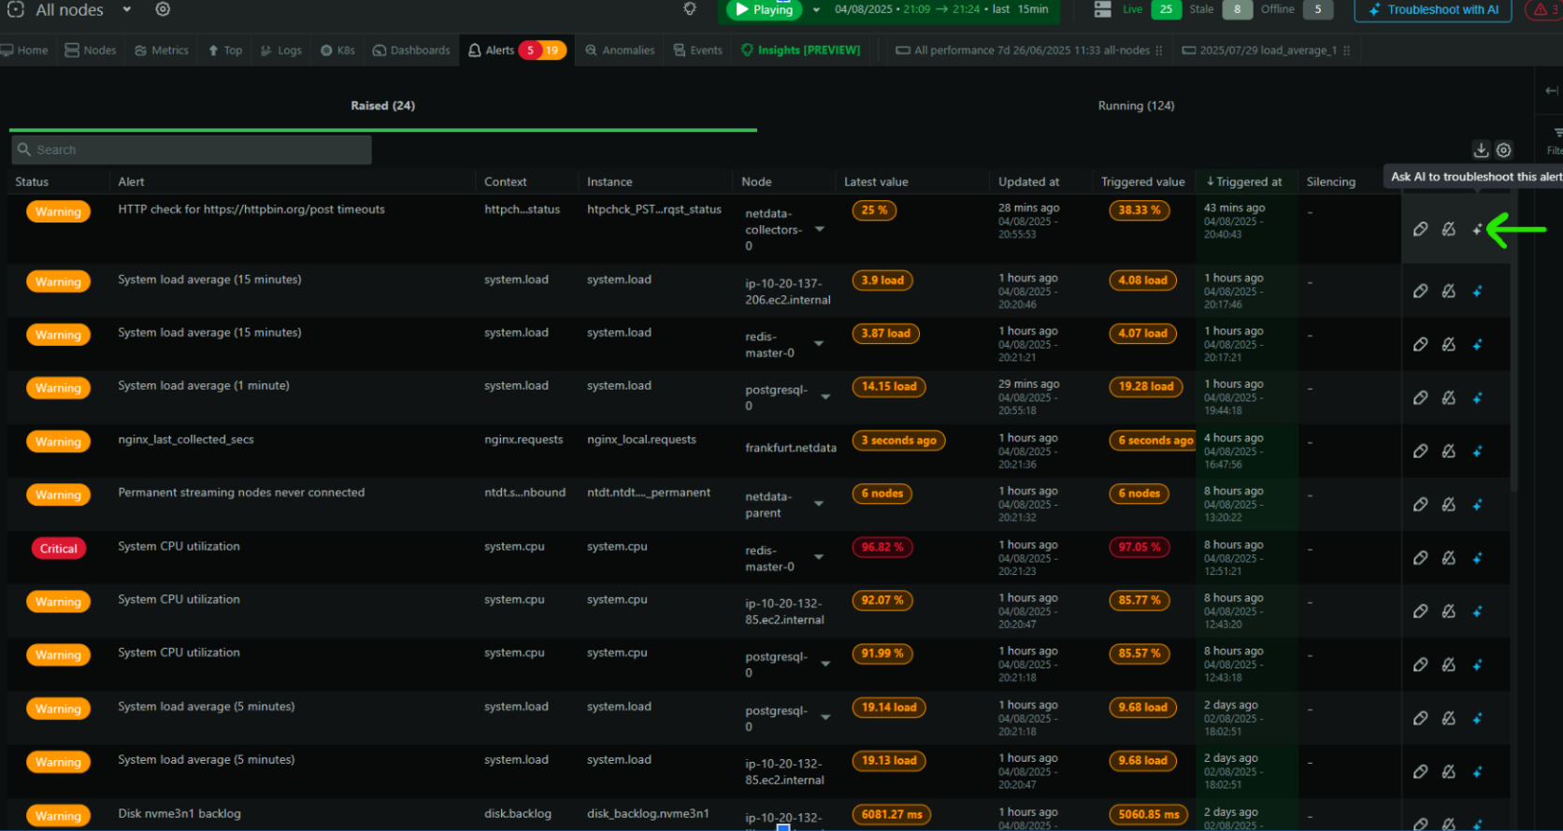Open alerts table column settings gear
Screen dimensions: 1563x831
tap(1503, 150)
